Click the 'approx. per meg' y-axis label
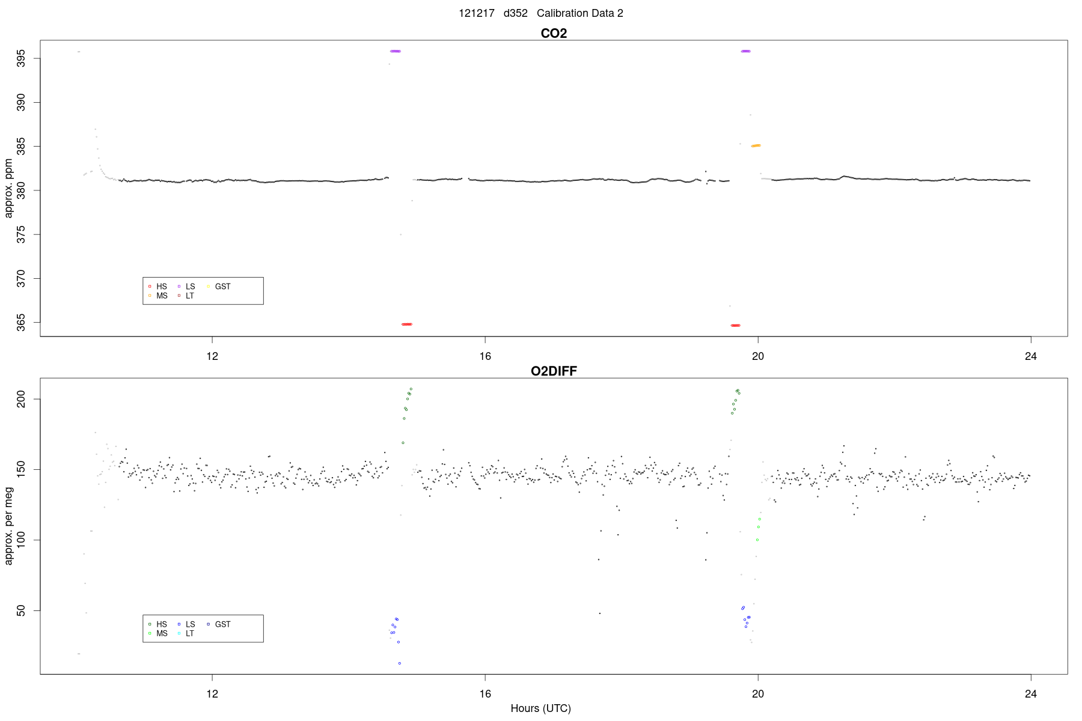This screenshot has width=1082, height=721. click(8, 526)
